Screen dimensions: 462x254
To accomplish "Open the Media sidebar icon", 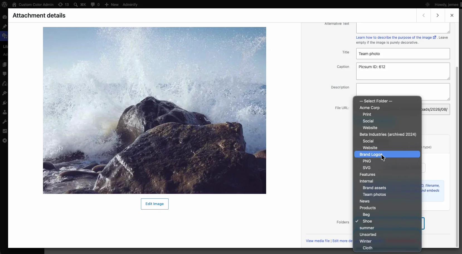I will point(4,36).
